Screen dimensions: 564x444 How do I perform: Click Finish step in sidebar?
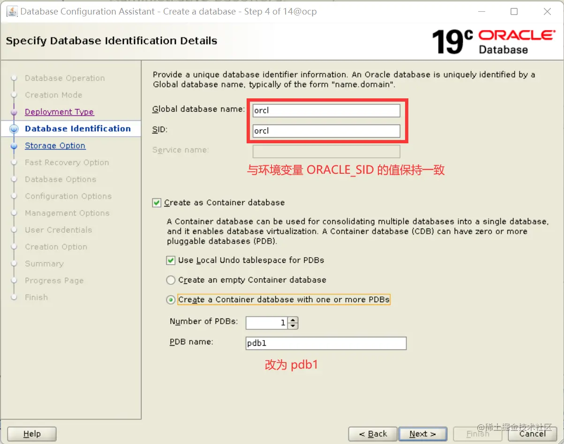[36, 297]
